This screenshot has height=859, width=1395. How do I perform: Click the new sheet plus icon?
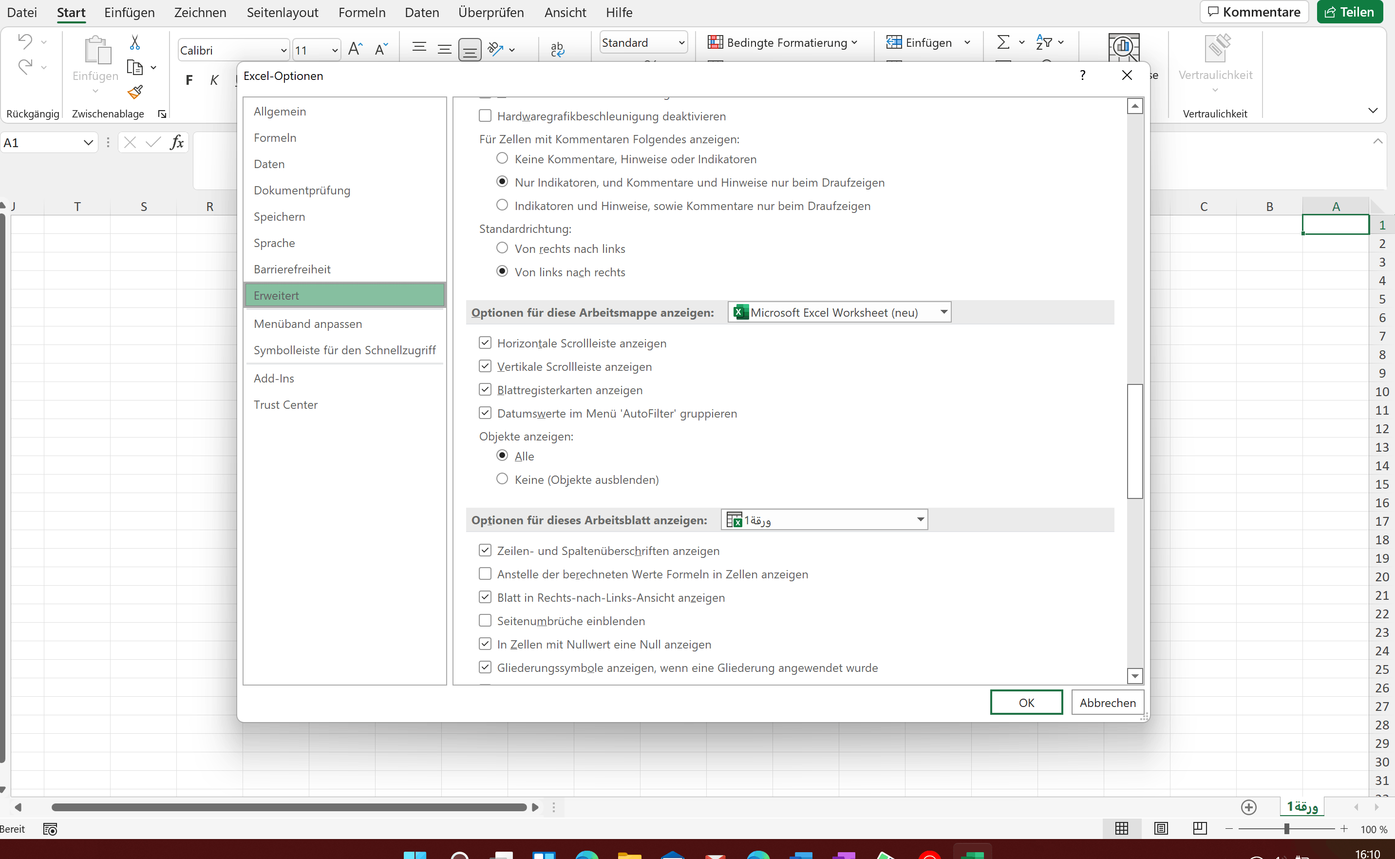coord(1248,807)
